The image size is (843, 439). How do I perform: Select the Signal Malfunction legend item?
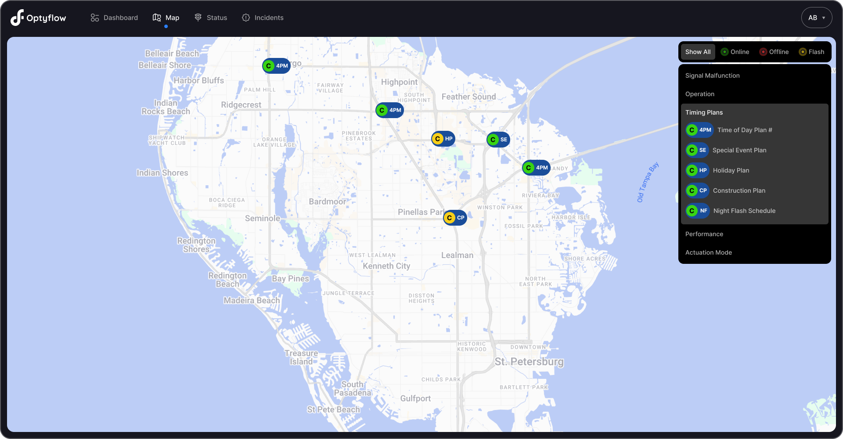coord(712,75)
